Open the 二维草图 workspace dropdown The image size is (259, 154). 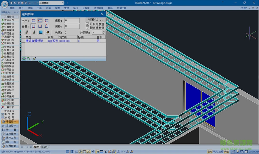click(x=62, y=3)
